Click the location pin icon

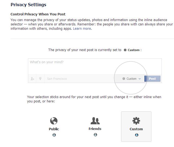pos(40,79)
